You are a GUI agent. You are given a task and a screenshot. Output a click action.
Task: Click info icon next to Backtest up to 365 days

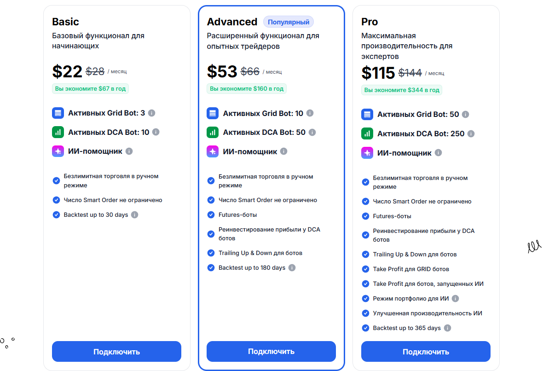click(447, 328)
